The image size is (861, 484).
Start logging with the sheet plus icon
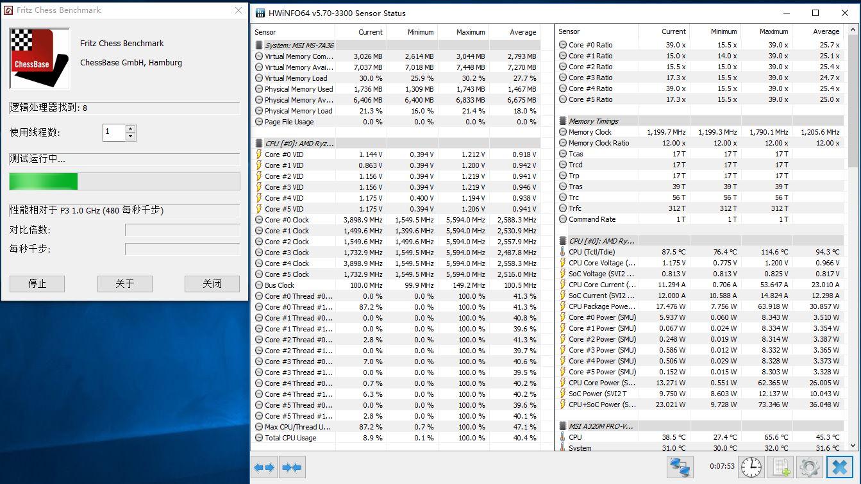click(780, 467)
